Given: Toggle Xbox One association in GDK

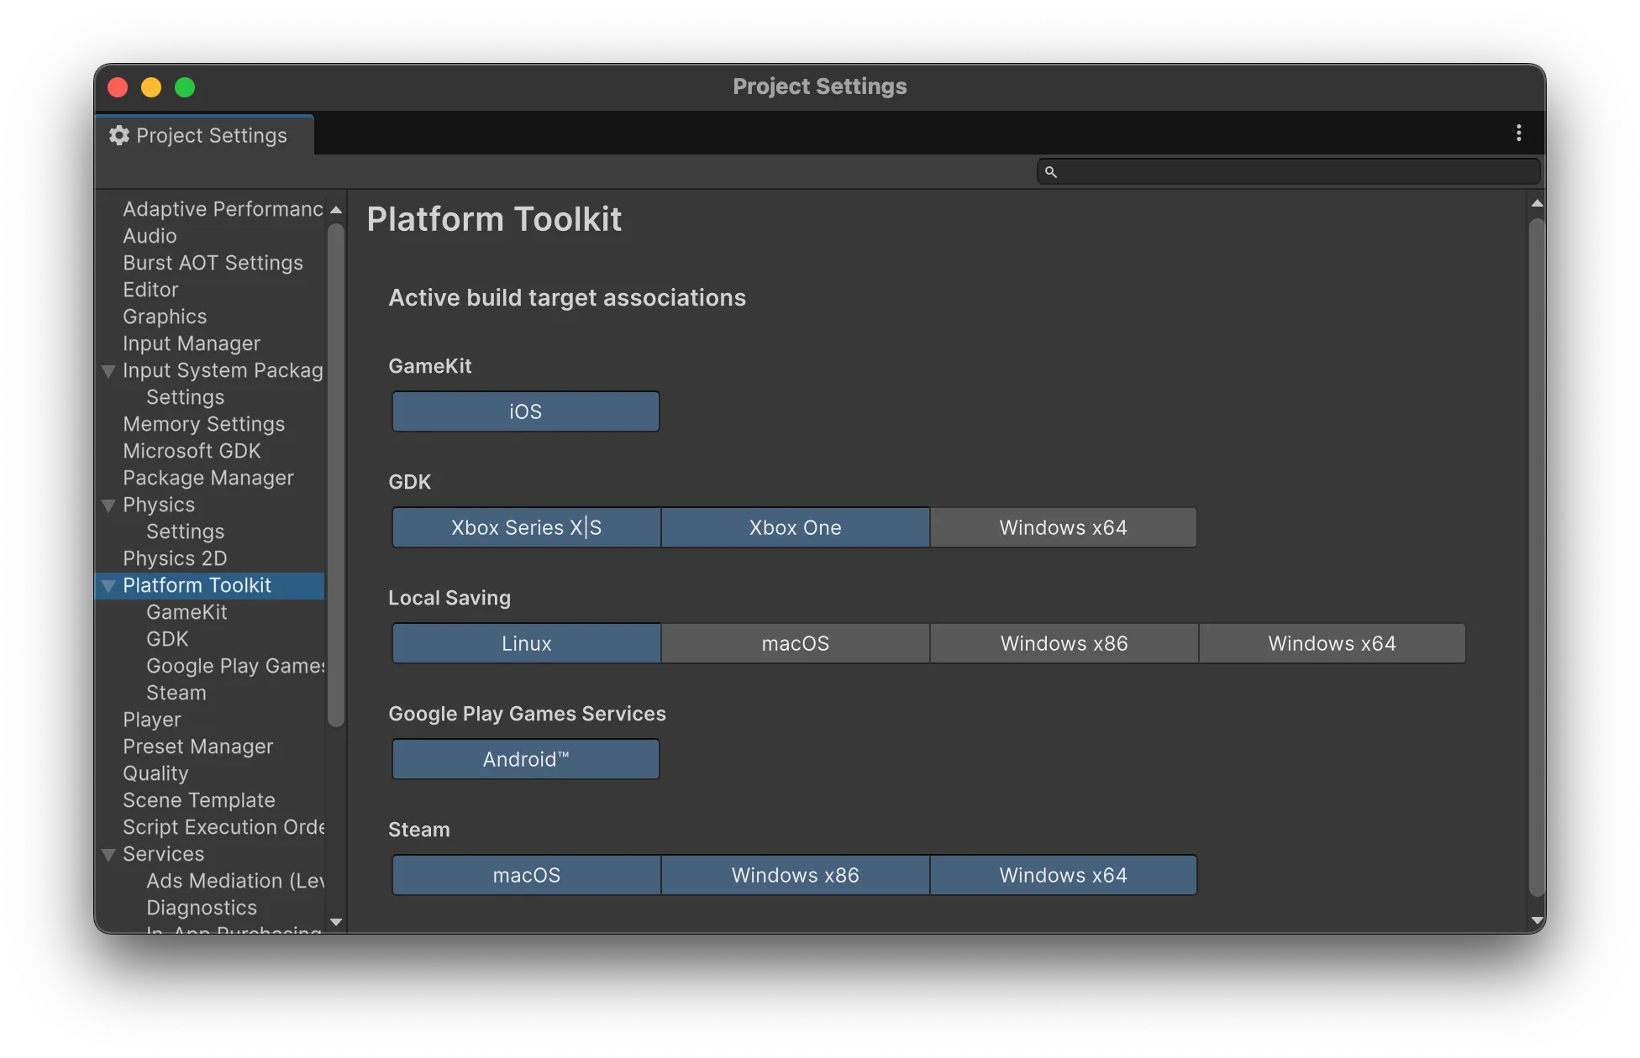Looking at the screenshot, I should pos(795,527).
